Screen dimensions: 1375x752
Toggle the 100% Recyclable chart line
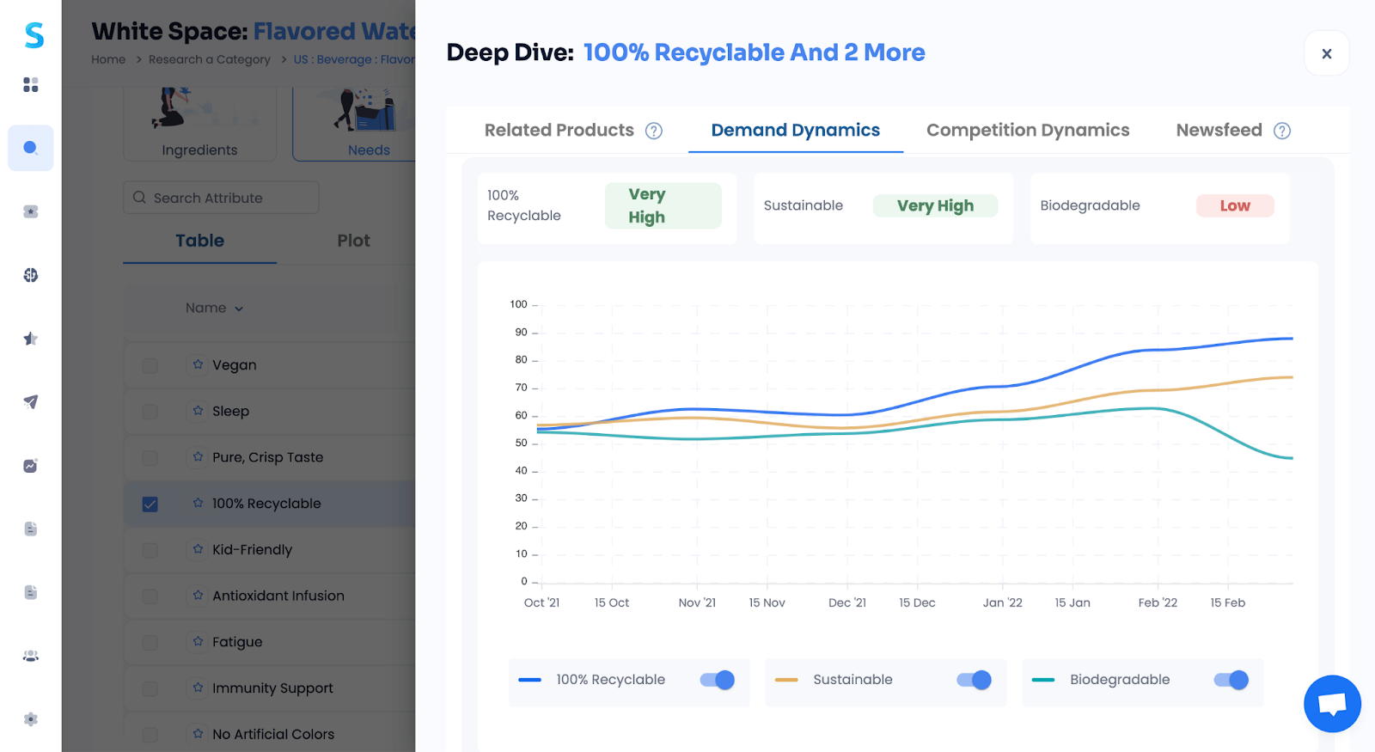pos(718,680)
